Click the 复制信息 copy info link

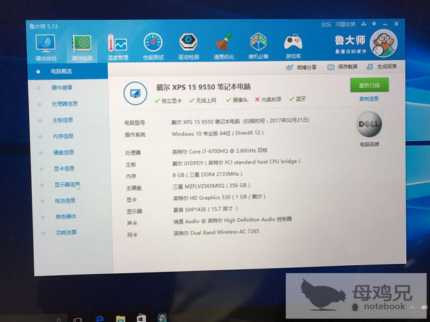click(369, 99)
